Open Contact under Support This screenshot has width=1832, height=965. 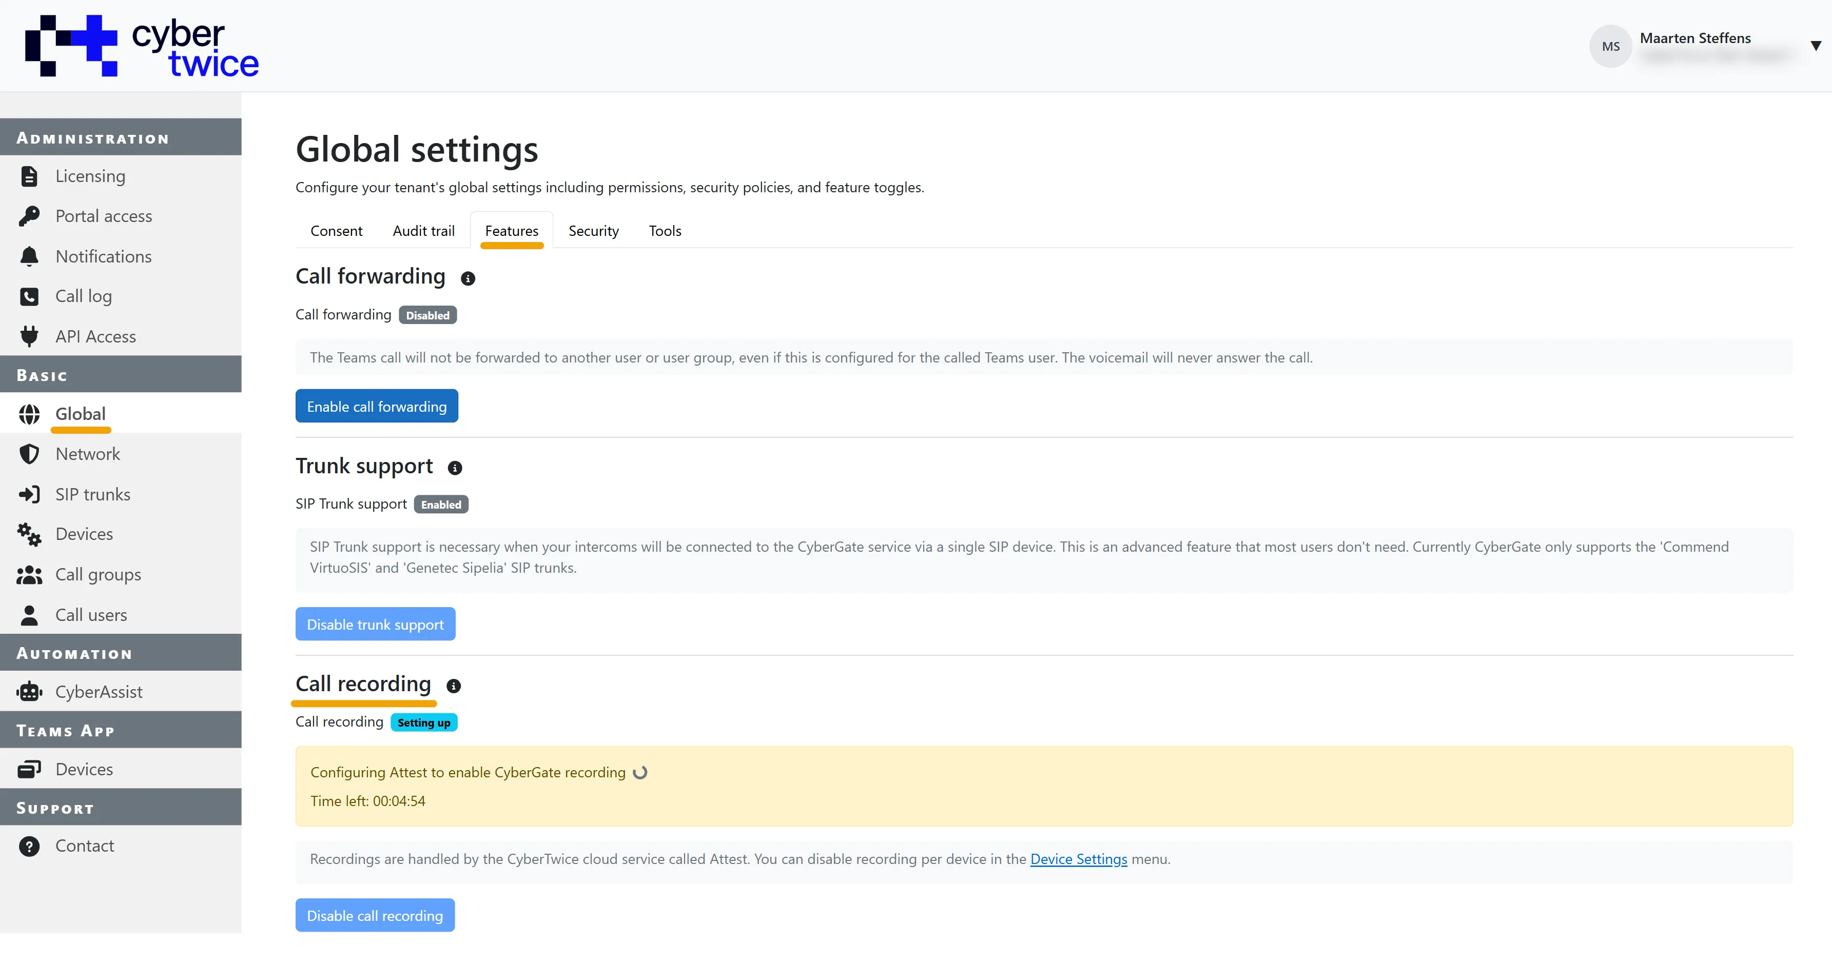click(121, 847)
